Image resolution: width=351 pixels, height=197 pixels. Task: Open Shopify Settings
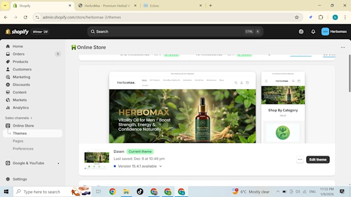point(20,179)
